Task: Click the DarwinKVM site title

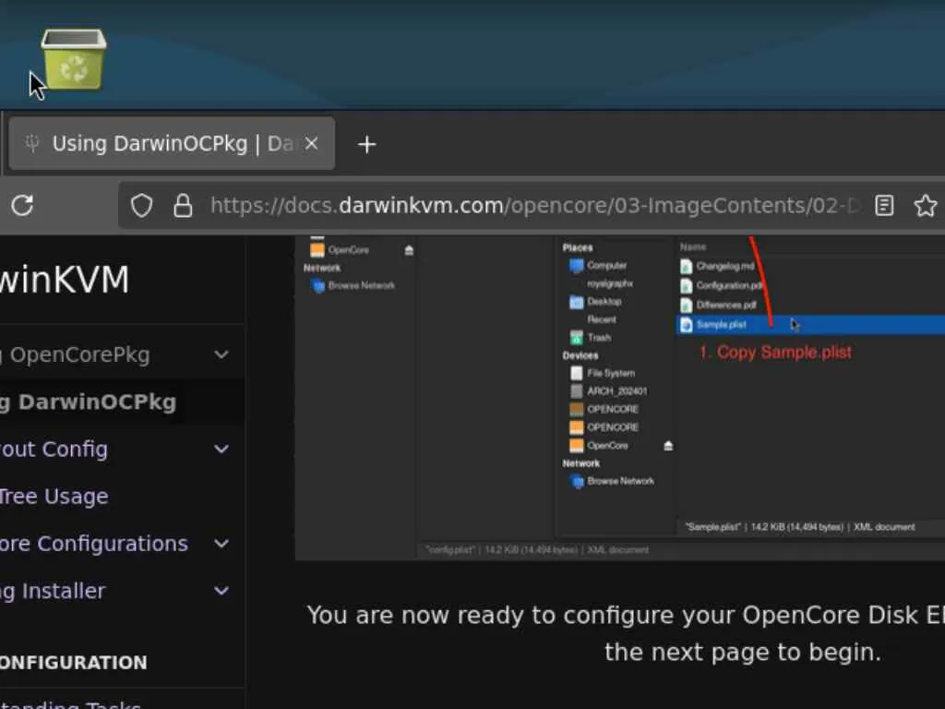Action: (x=66, y=279)
